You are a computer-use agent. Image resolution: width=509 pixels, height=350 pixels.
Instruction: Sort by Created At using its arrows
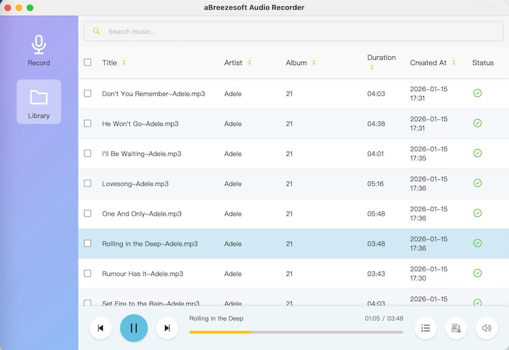coord(454,62)
